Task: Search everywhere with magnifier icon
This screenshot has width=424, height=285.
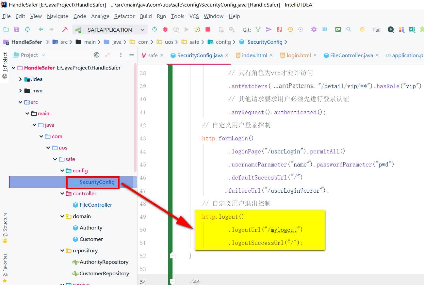Action: (x=349, y=29)
